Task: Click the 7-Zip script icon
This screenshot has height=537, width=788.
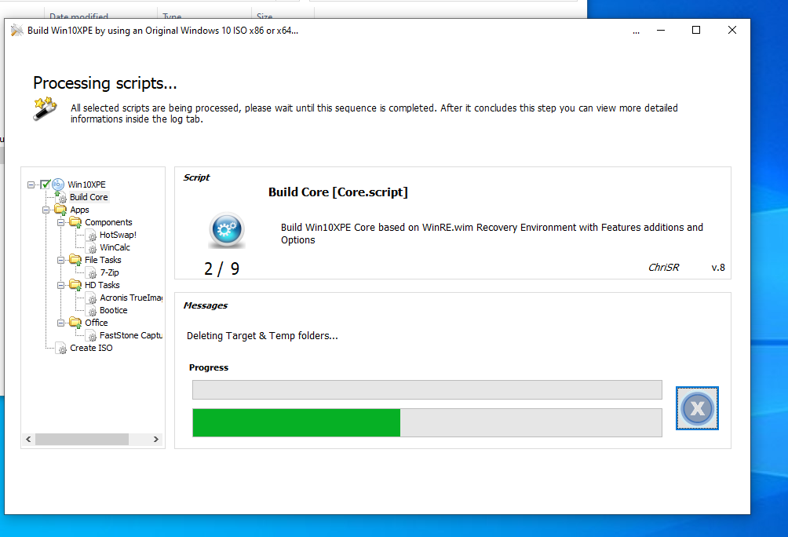Action: pos(91,272)
